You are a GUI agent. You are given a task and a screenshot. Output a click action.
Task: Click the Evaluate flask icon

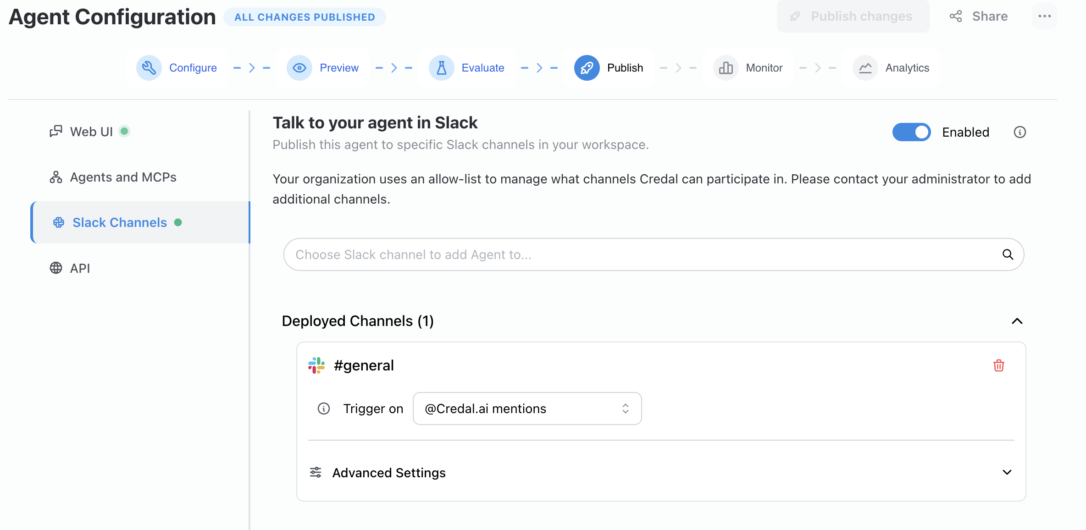[x=441, y=68]
